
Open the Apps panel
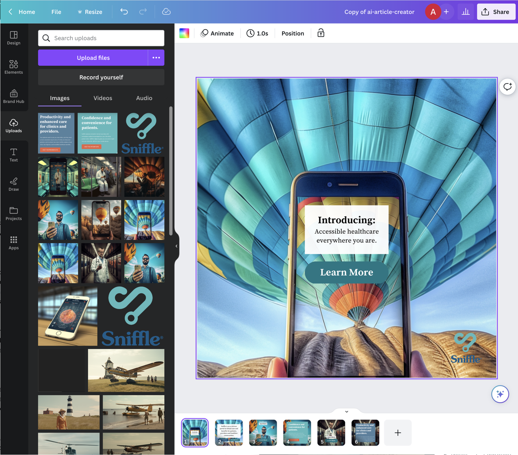(x=14, y=243)
